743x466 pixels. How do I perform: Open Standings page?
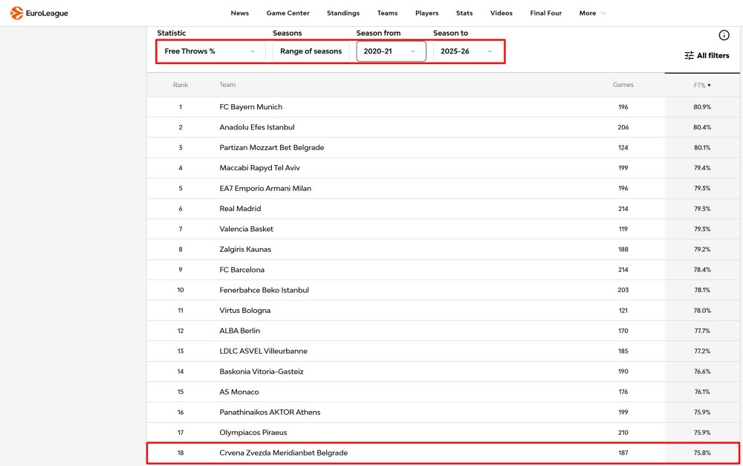(343, 13)
